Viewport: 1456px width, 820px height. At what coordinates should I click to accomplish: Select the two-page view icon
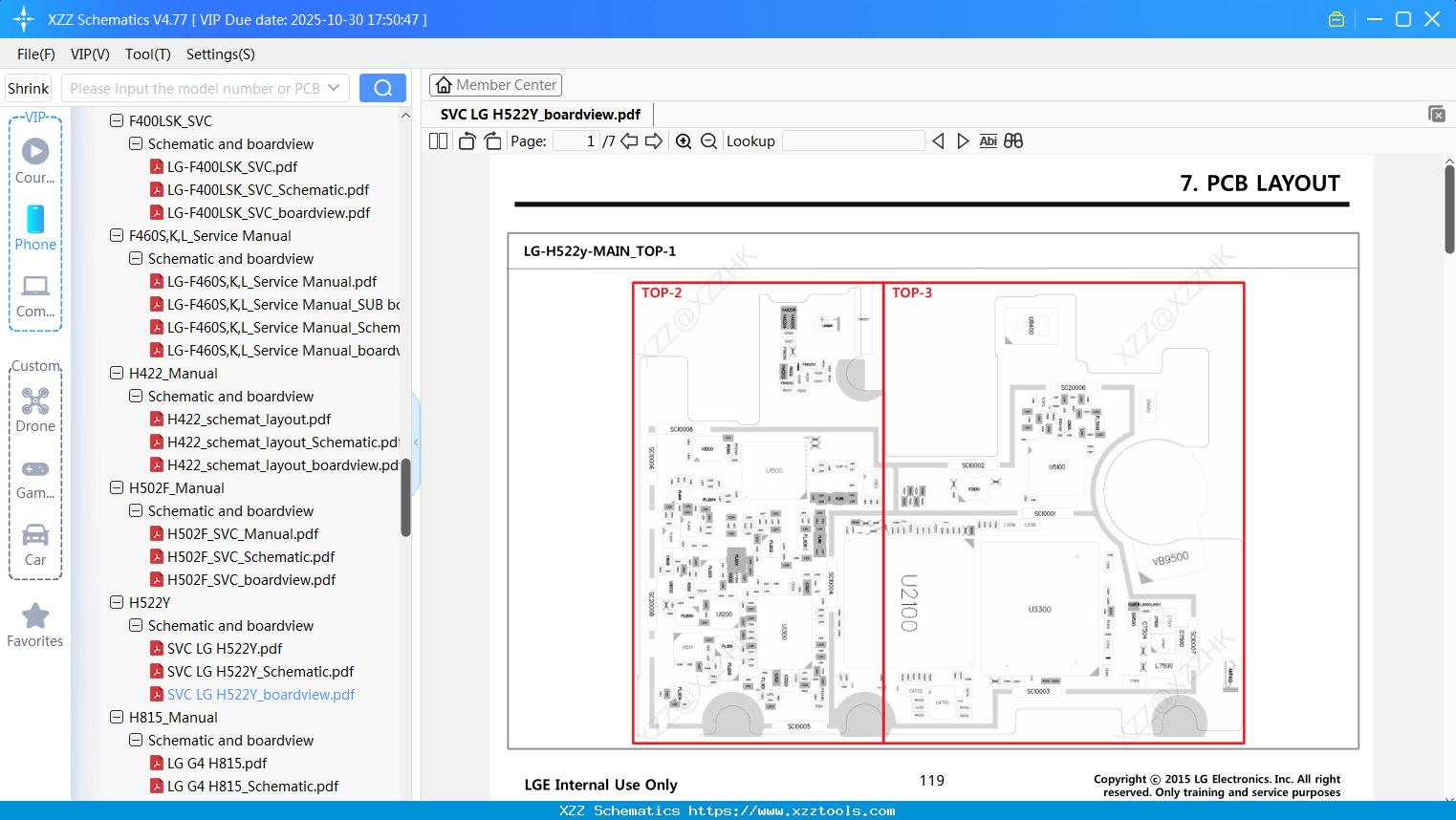point(437,140)
